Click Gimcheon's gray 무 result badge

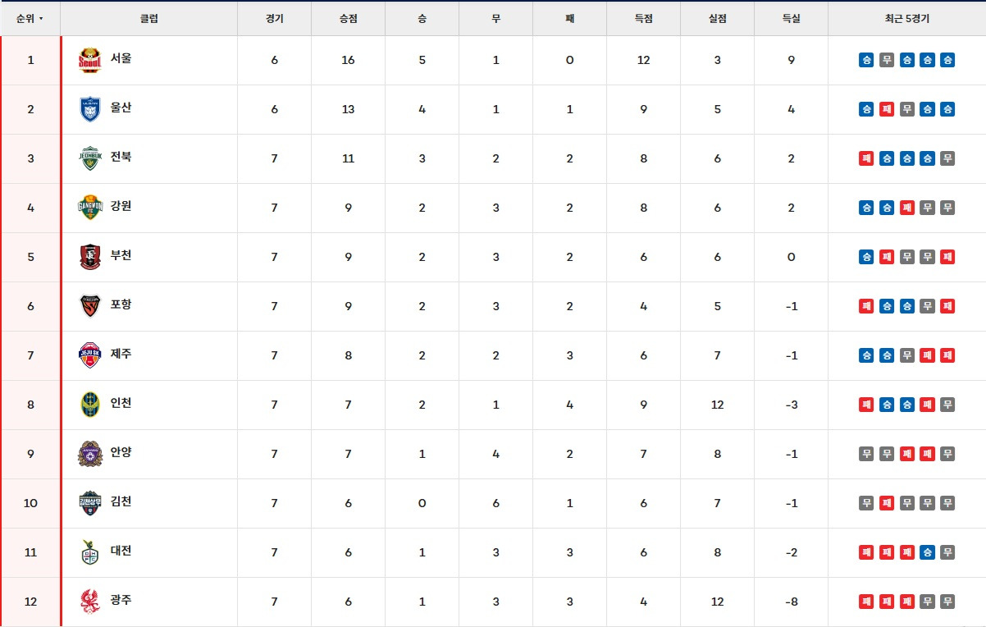[866, 503]
